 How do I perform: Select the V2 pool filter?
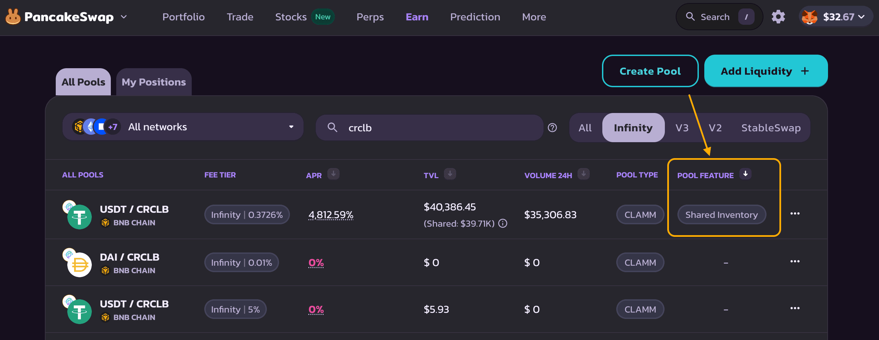pyautogui.click(x=715, y=128)
